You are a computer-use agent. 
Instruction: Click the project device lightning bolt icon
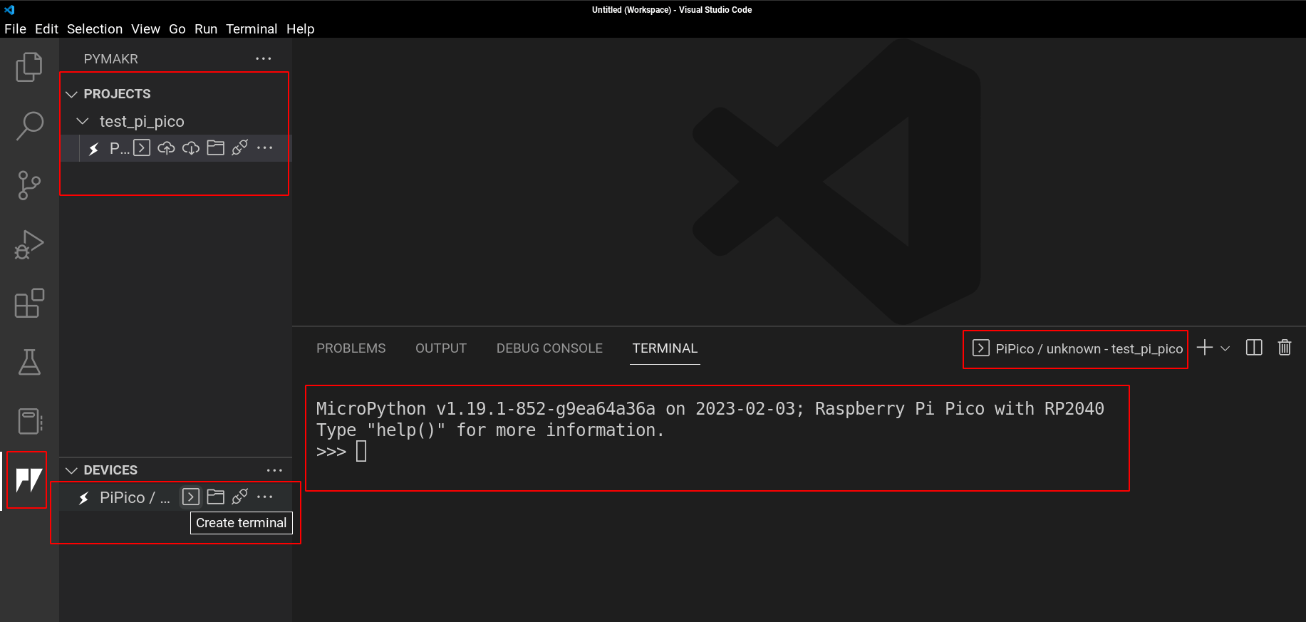(x=93, y=148)
